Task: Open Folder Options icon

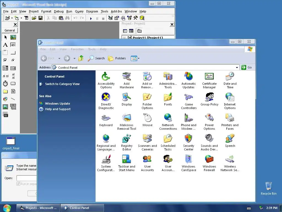Action: [x=147, y=101]
